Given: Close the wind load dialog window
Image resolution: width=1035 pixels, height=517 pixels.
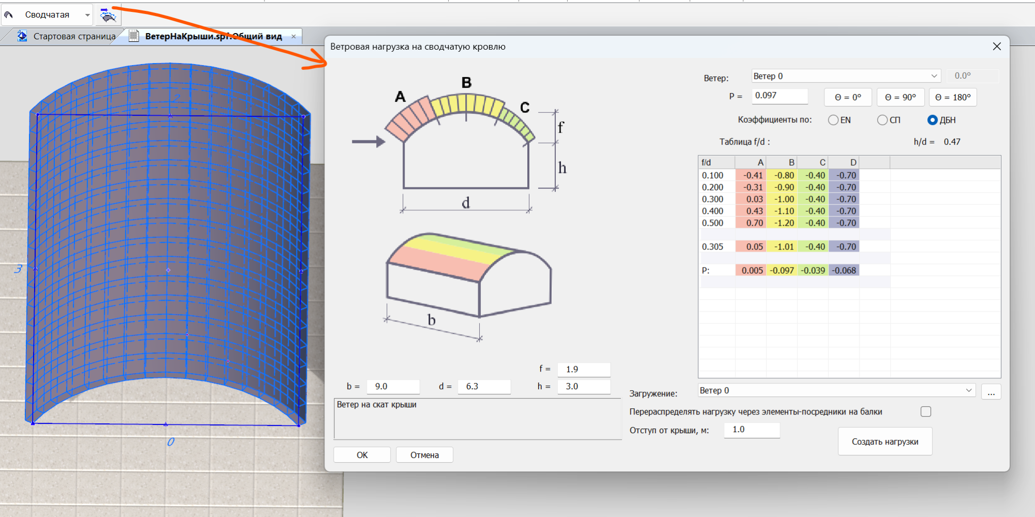Looking at the screenshot, I should click(x=997, y=47).
